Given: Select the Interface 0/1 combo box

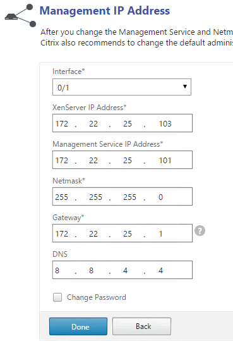Looking at the screenshot, I should click(x=122, y=87).
